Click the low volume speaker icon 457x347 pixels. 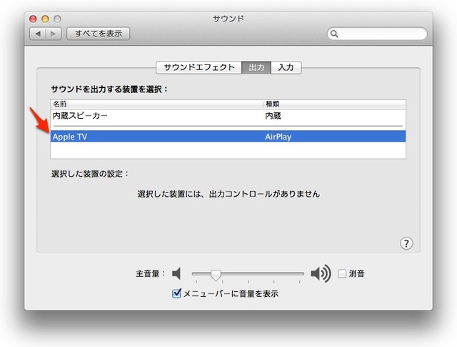pos(176,274)
